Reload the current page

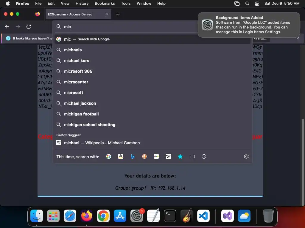coord(29,26)
